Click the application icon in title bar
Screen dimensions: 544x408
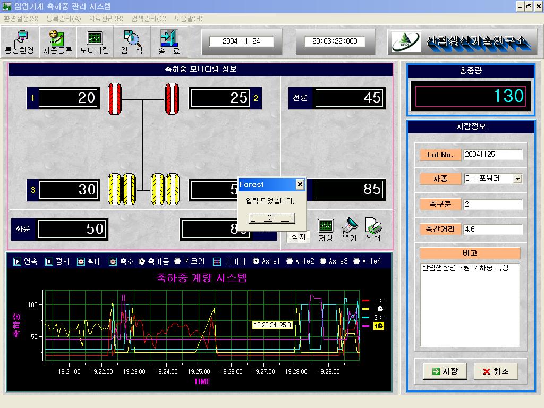click(x=6, y=6)
